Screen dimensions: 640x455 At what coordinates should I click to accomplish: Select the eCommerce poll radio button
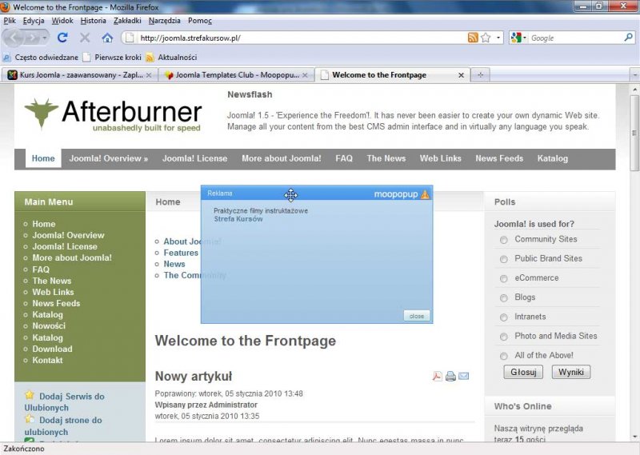[x=504, y=278]
